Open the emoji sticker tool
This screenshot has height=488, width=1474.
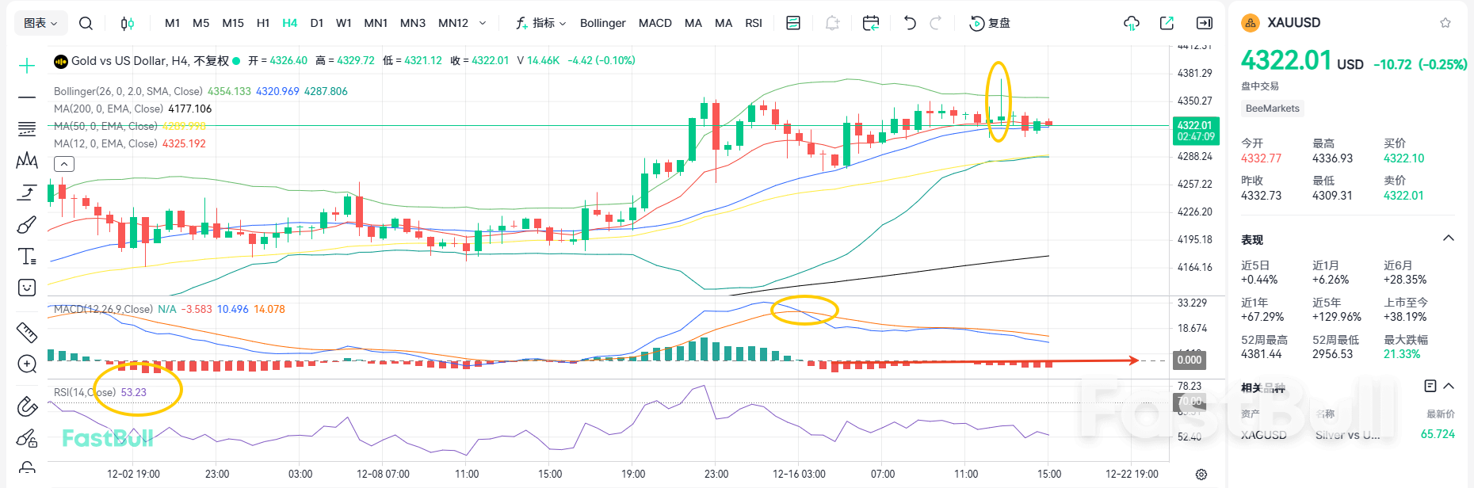(x=27, y=288)
